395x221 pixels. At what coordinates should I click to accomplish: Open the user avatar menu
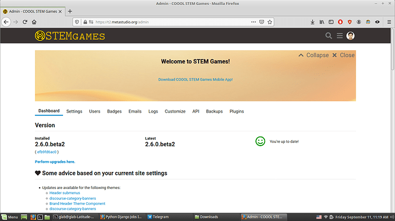(350, 36)
